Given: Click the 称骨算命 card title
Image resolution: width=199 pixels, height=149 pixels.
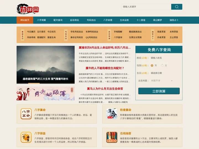Looking at the screenshot, I should (126, 110).
